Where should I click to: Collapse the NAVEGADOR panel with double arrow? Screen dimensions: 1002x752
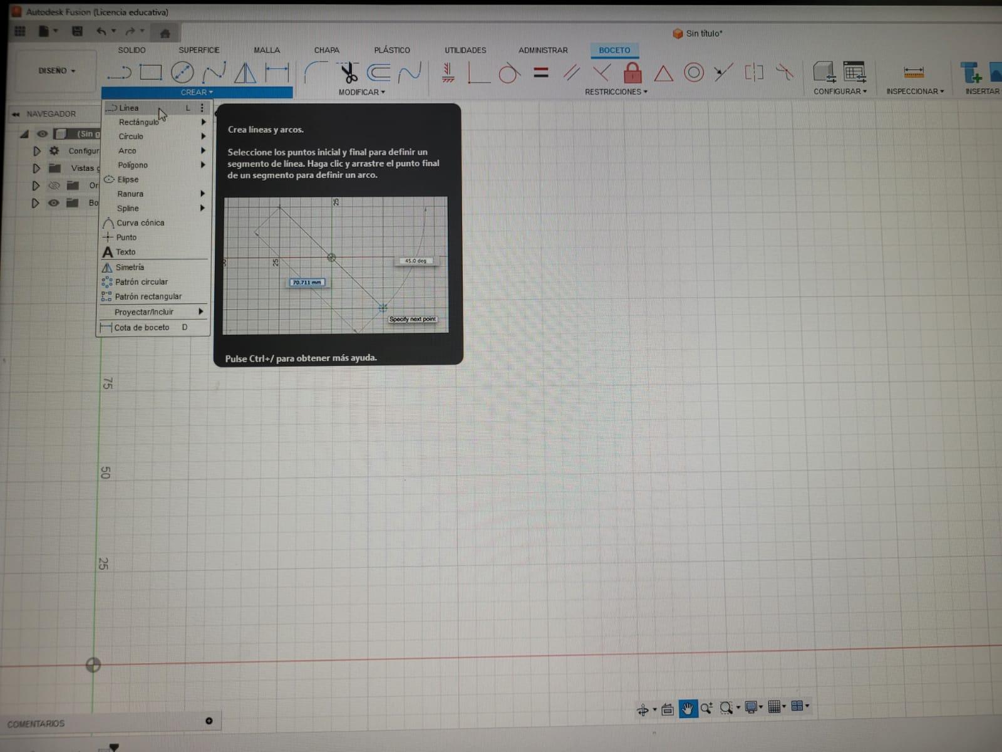[x=16, y=114]
